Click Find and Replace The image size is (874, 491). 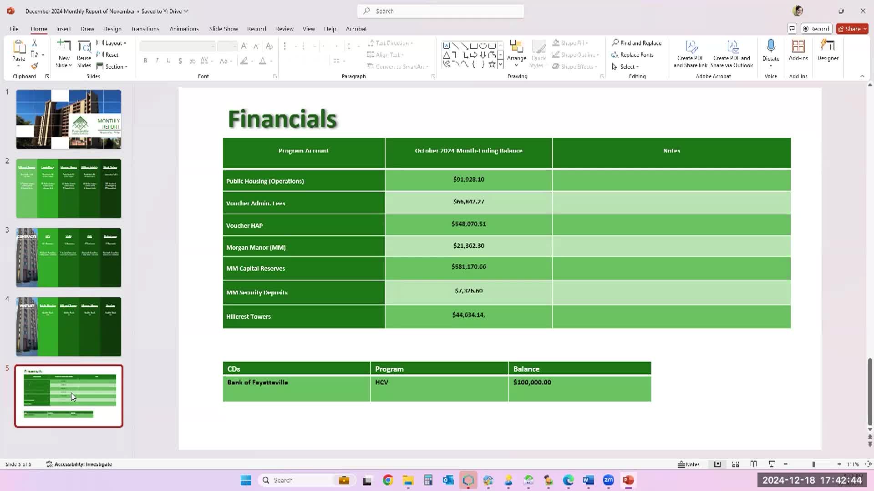[636, 43]
